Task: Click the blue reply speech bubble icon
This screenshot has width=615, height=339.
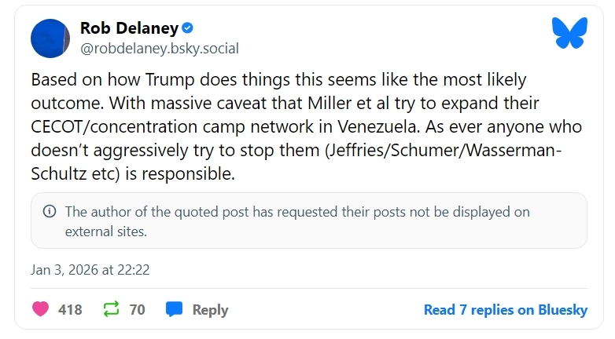Action: coord(175,309)
